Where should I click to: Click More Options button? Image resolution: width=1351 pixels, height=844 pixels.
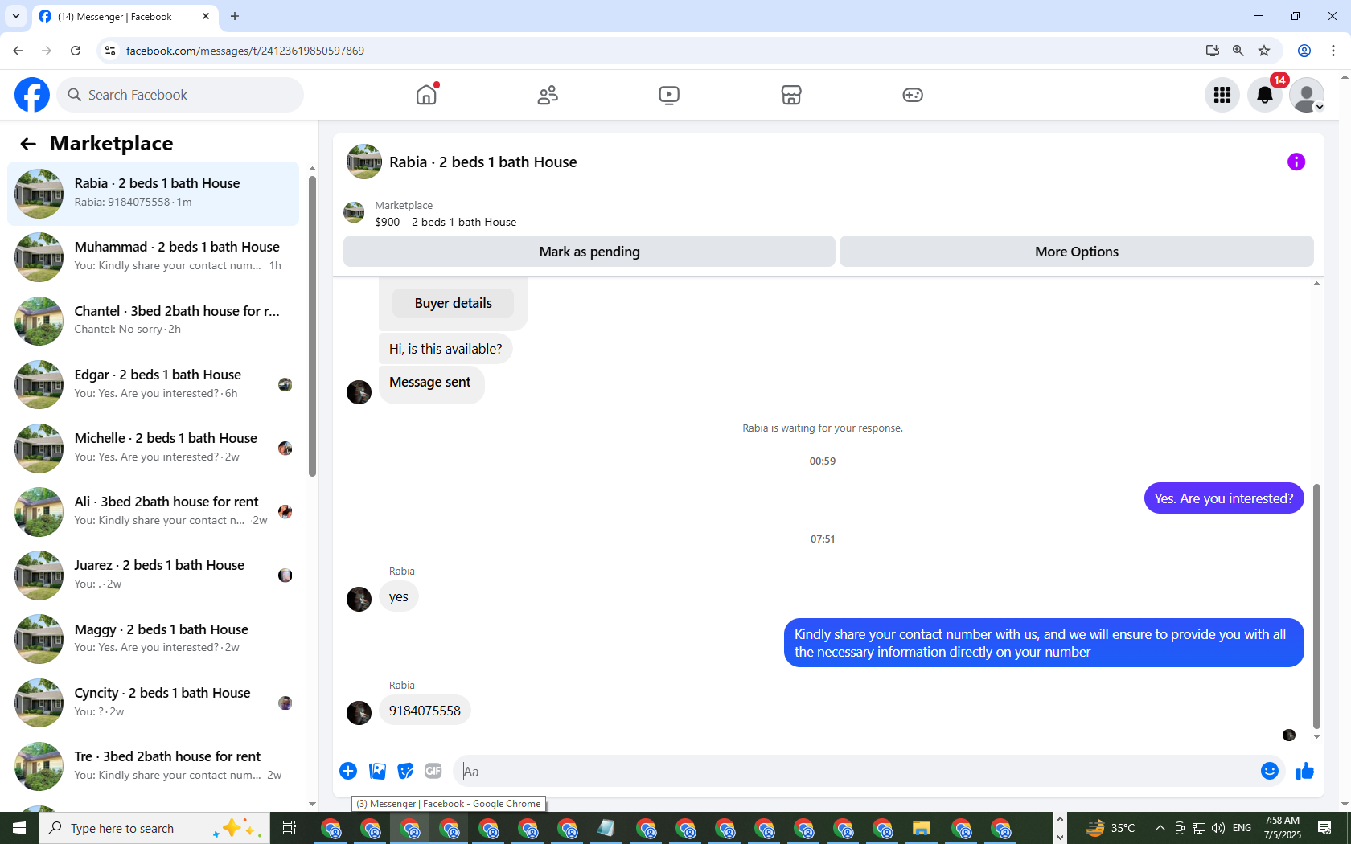coord(1077,252)
